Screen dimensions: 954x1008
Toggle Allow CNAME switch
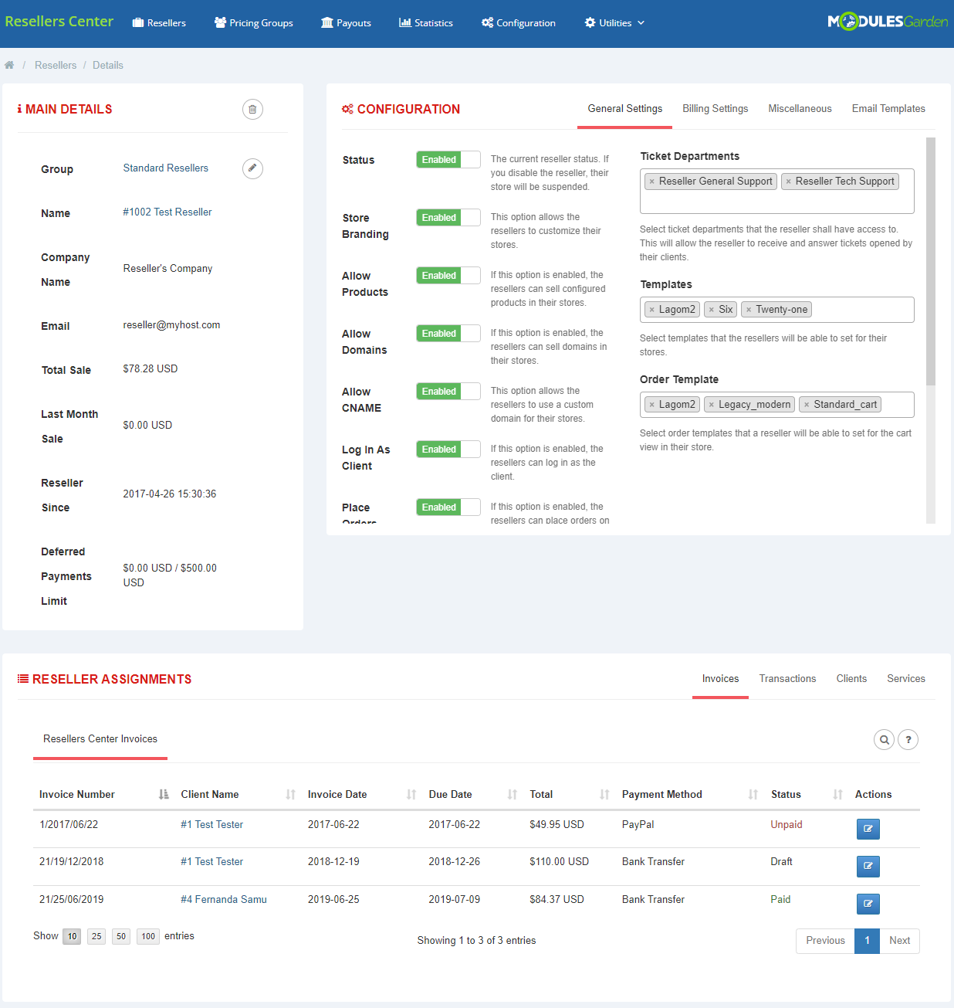click(x=448, y=392)
